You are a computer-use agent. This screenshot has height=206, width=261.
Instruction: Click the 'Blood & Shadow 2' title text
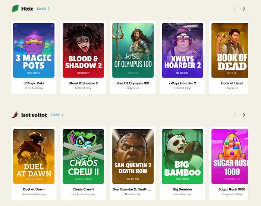coord(83,83)
